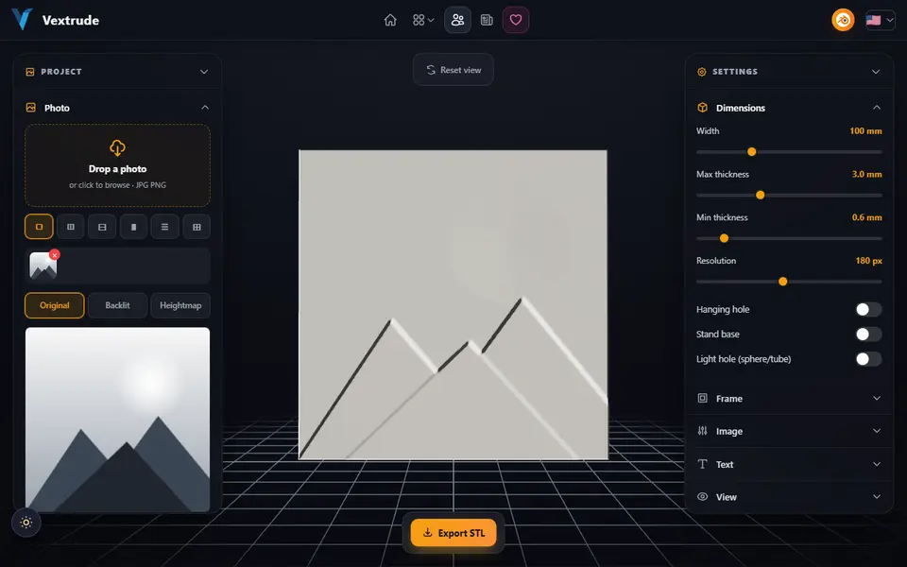
Task: Click the Vextrude brand name
Action: (x=71, y=20)
